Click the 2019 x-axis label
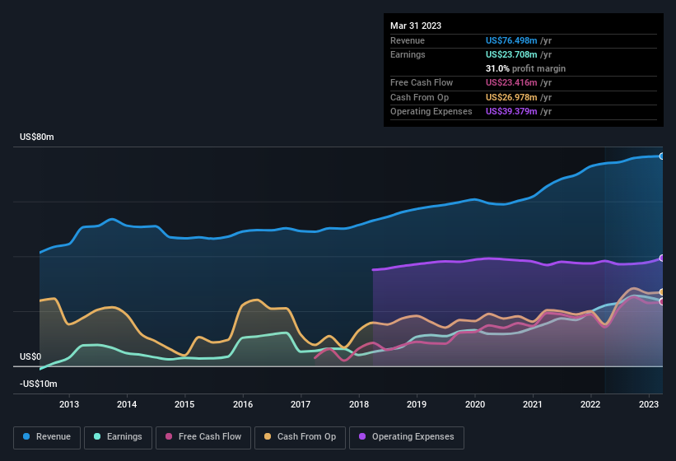 (x=417, y=404)
